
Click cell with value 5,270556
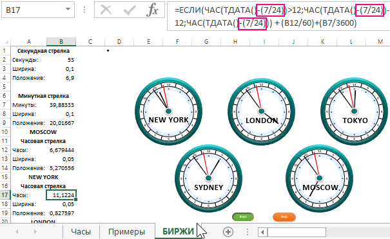61,168
